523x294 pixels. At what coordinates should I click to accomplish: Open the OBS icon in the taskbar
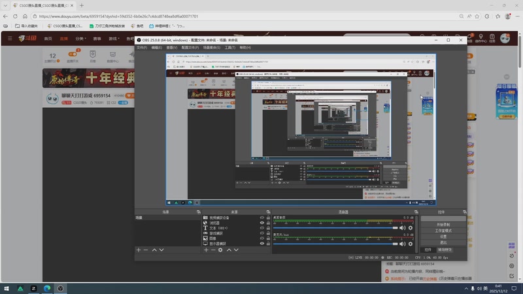click(60, 288)
